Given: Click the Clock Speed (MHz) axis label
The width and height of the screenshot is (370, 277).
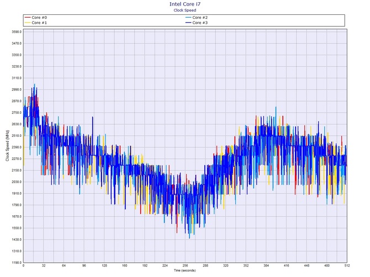Looking at the screenshot, I should click(x=7, y=146).
